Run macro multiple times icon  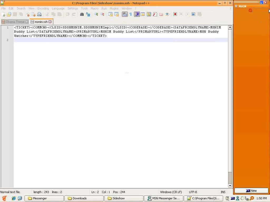point(193,14)
